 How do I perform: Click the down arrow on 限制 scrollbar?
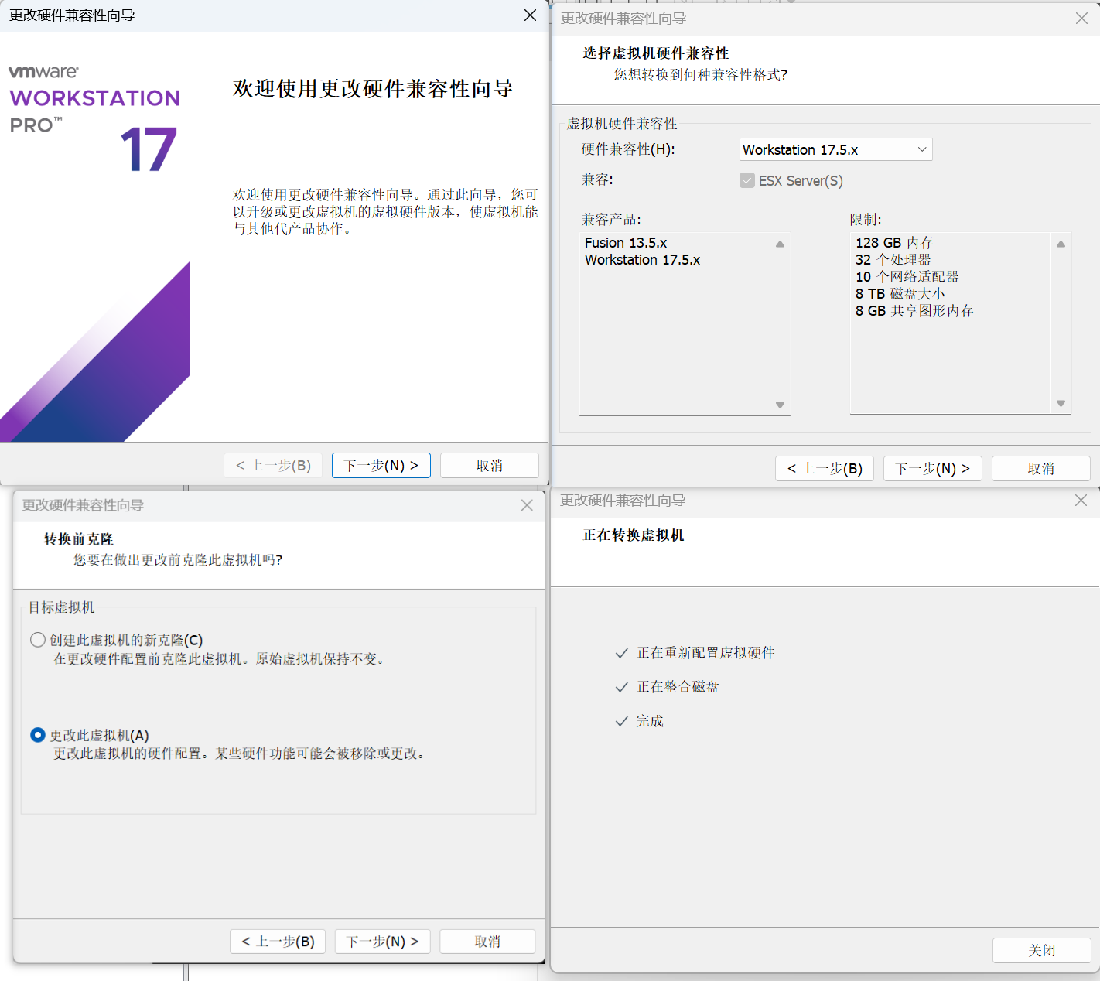point(1060,403)
